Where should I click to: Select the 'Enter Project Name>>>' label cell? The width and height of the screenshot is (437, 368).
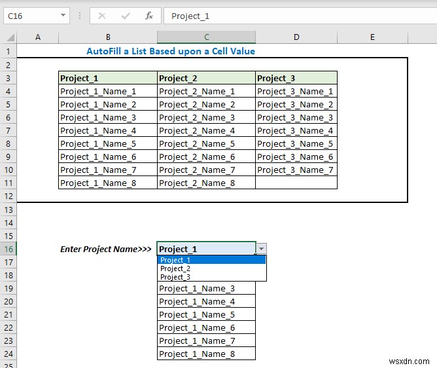pyautogui.click(x=108, y=249)
